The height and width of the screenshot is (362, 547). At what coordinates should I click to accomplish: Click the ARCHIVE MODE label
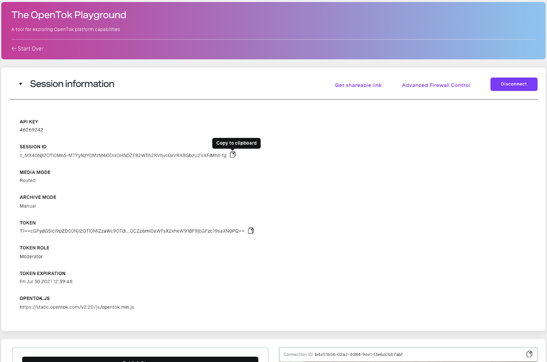(x=38, y=197)
